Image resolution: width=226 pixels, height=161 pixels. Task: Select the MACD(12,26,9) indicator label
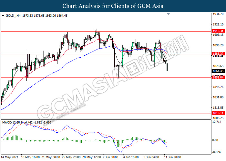[13, 122]
